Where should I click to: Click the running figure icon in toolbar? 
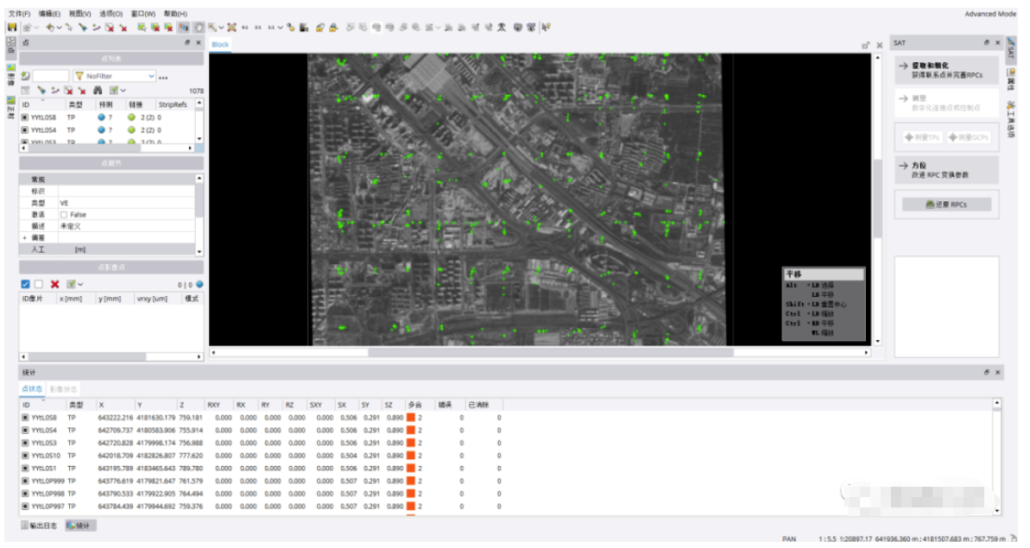click(502, 28)
